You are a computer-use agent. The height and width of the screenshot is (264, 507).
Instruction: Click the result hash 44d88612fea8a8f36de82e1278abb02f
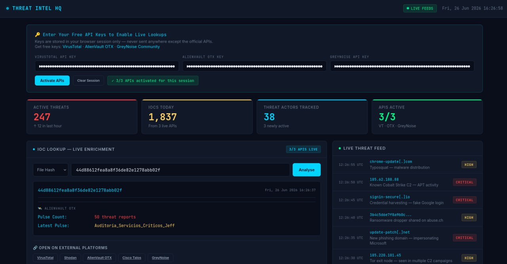80,190
